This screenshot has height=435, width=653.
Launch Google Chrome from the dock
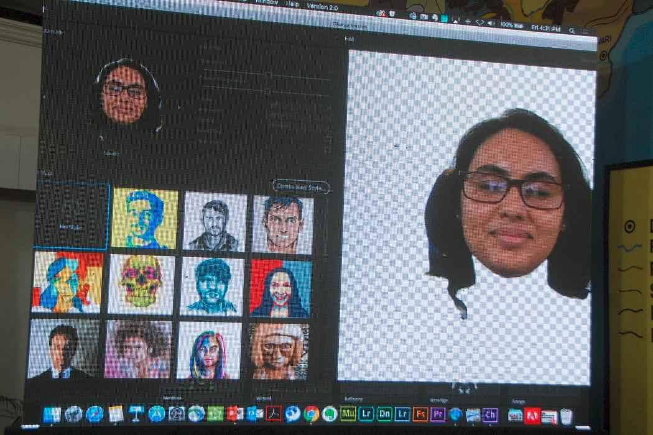tap(311, 414)
